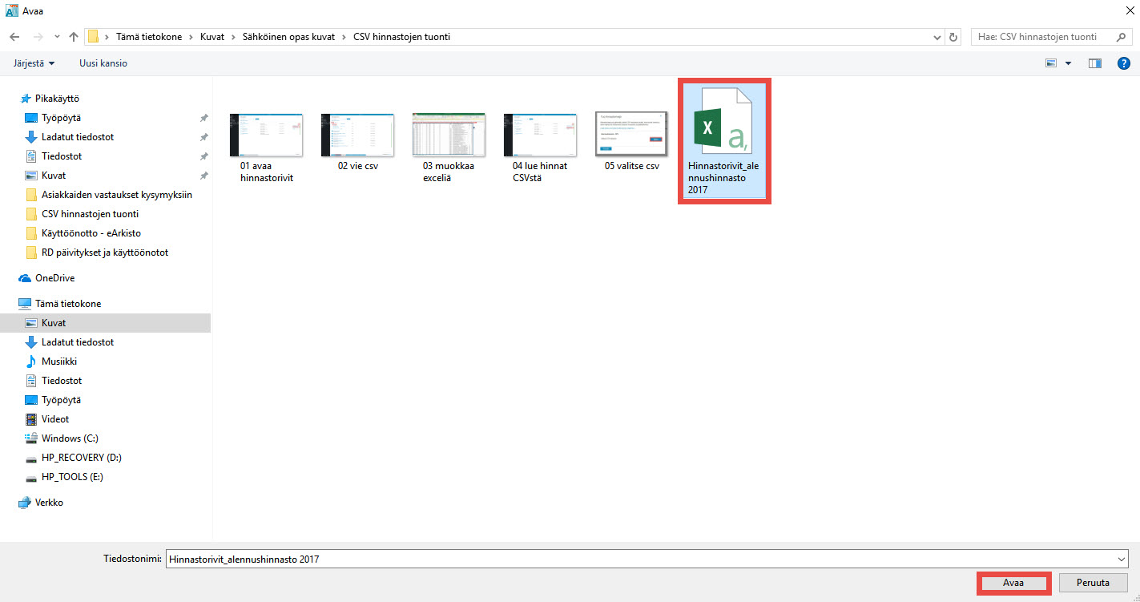Click the Forward navigation arrow
This screenshot has height=602, width=1140.
coord(37,37)
